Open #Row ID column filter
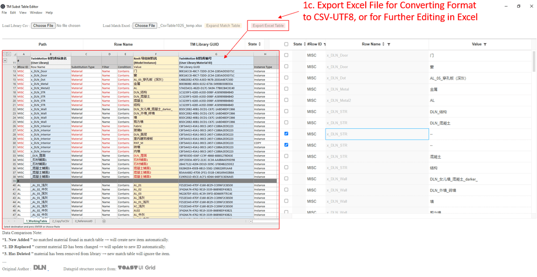Viewport: 537px width, 277px height. (x=324, y=45)
